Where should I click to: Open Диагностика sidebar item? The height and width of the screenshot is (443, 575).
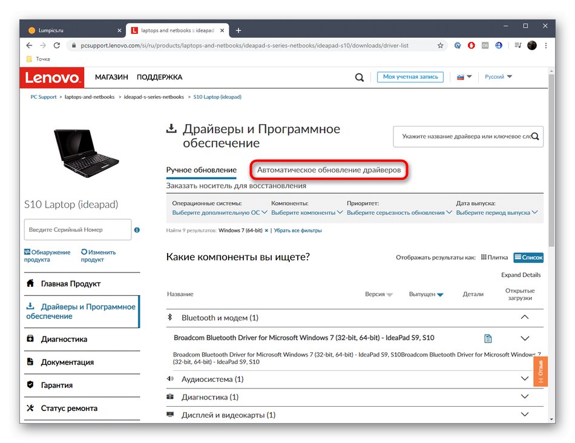pyautogui.click(x=82, y=340)
